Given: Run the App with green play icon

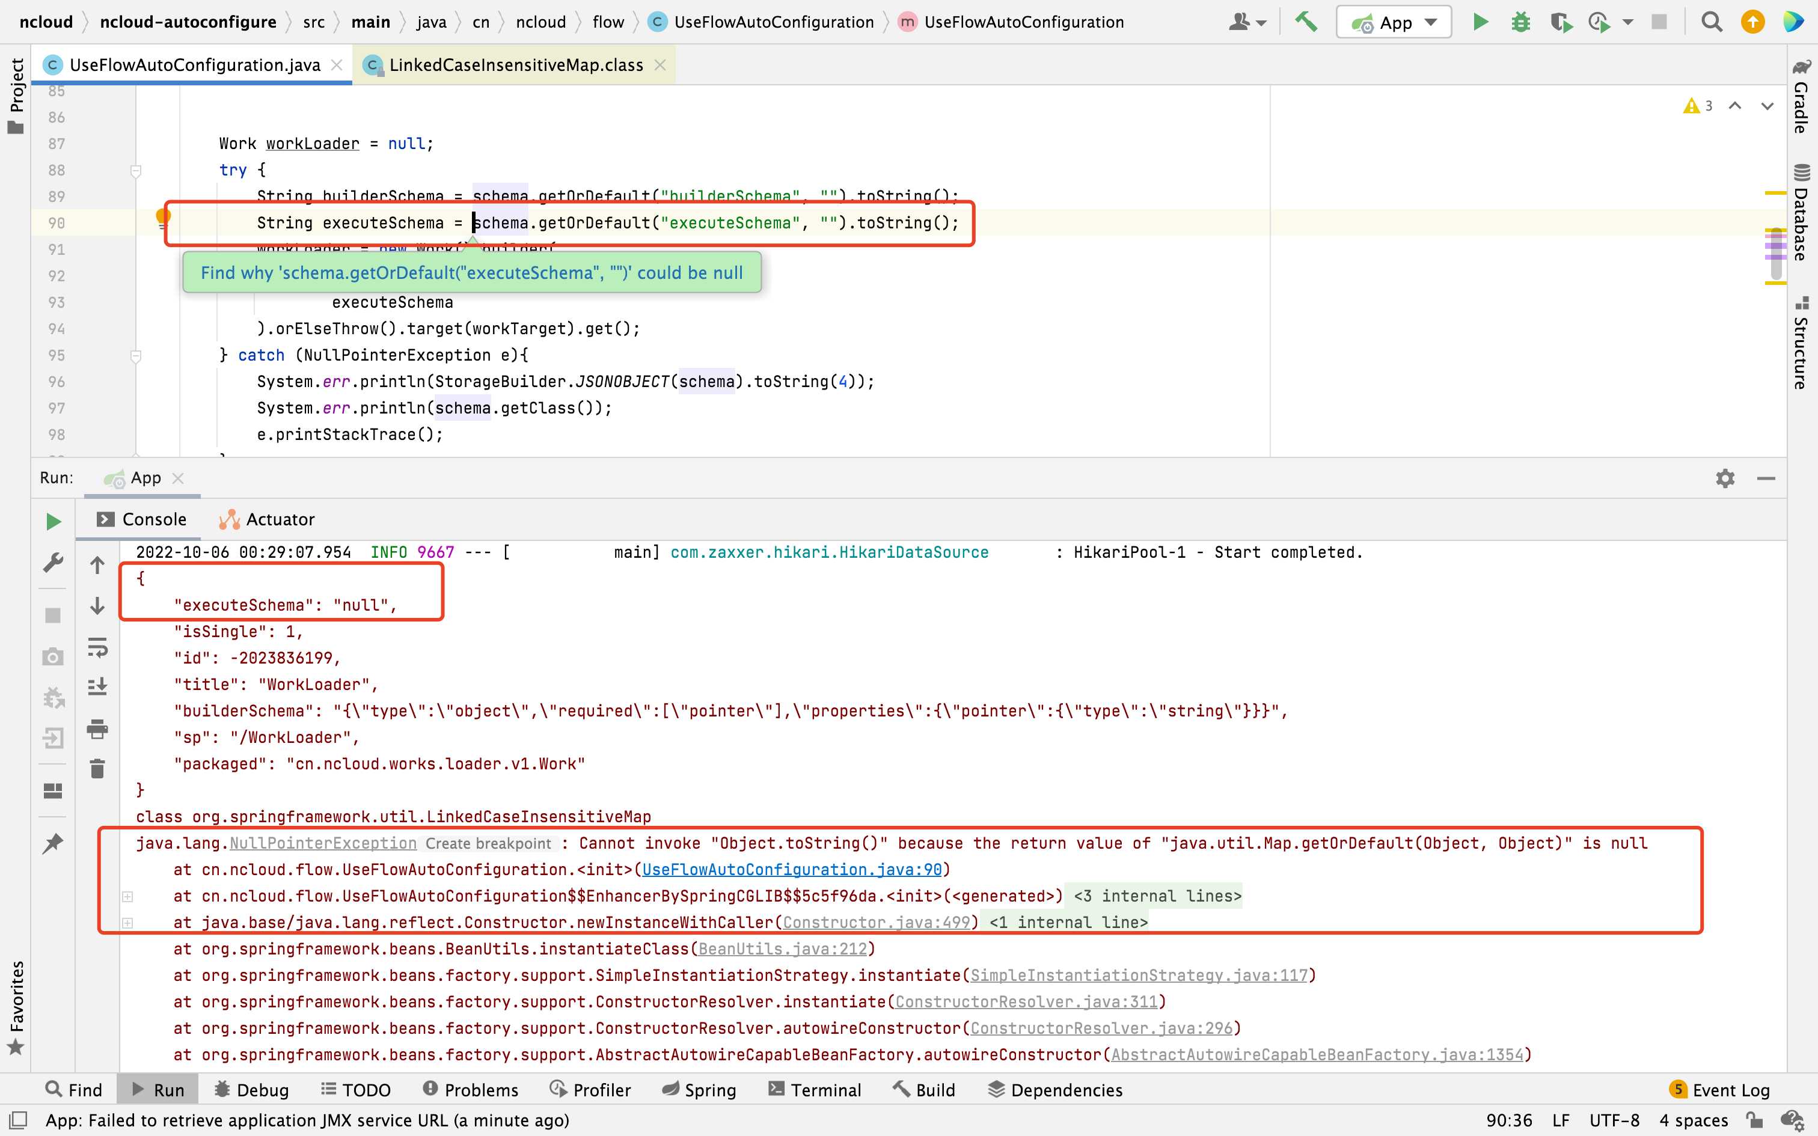Looking at the screenshot, I should 1480,22.
